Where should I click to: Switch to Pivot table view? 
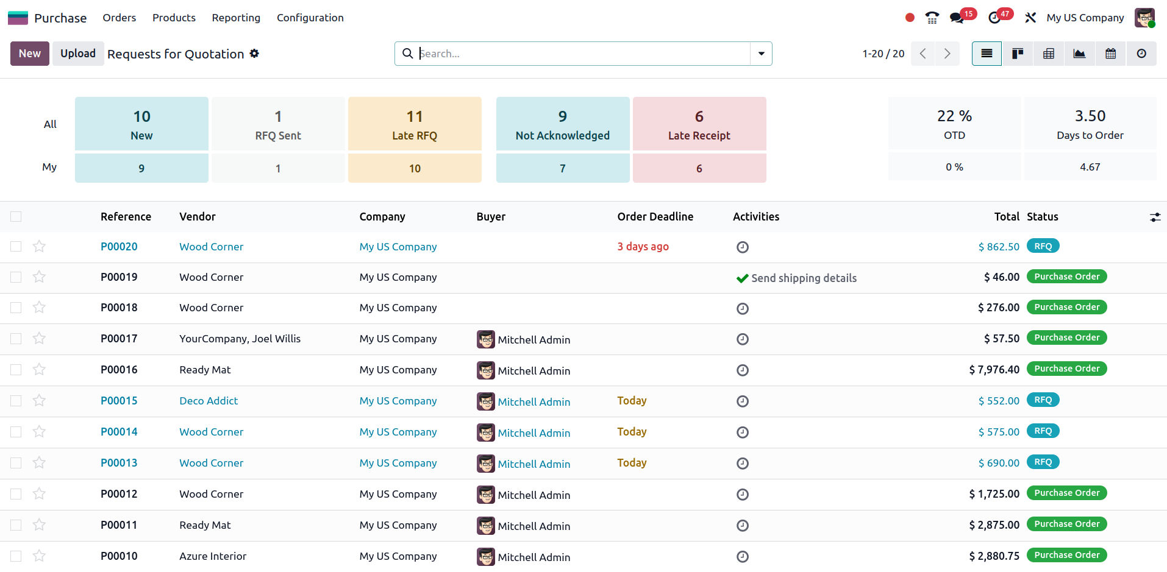coord(1048,54)
